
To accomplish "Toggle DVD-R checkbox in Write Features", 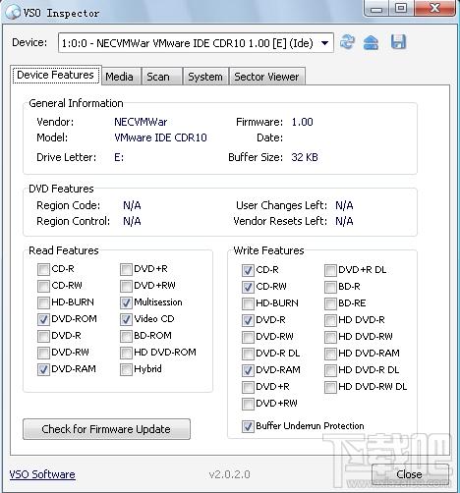I will coord(248,320).
